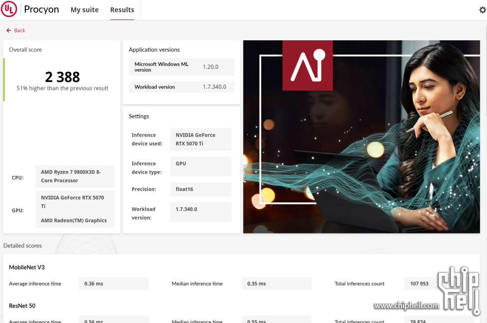Select the AMD Ryzen 7 9800X3D CPU field

pyautogui.click(x=75, y=176)
